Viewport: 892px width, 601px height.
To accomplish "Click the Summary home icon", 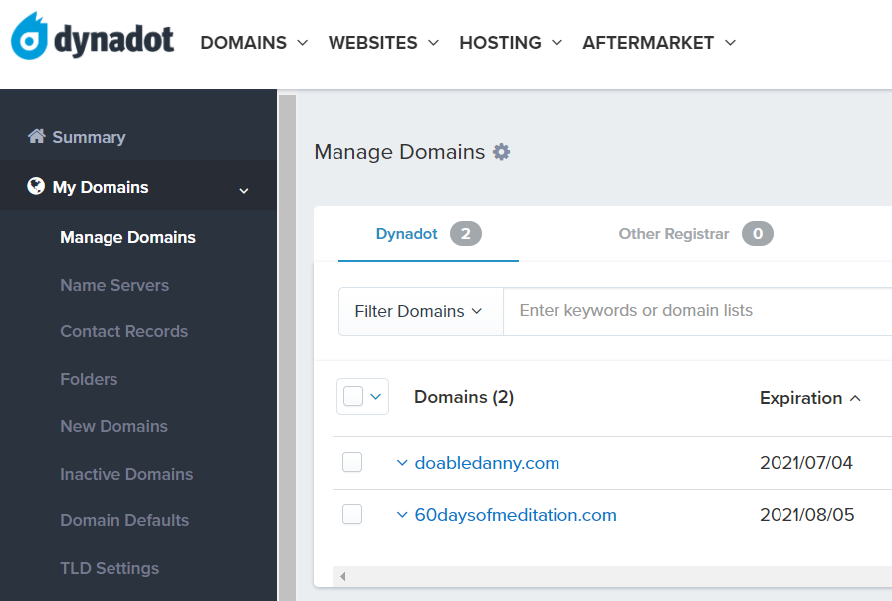I will (x=37, y=136).
